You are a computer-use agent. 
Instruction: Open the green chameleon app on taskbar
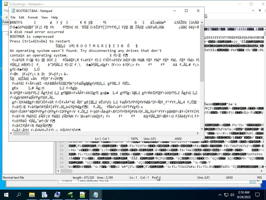pyautogui.click(x=70, y=195)
